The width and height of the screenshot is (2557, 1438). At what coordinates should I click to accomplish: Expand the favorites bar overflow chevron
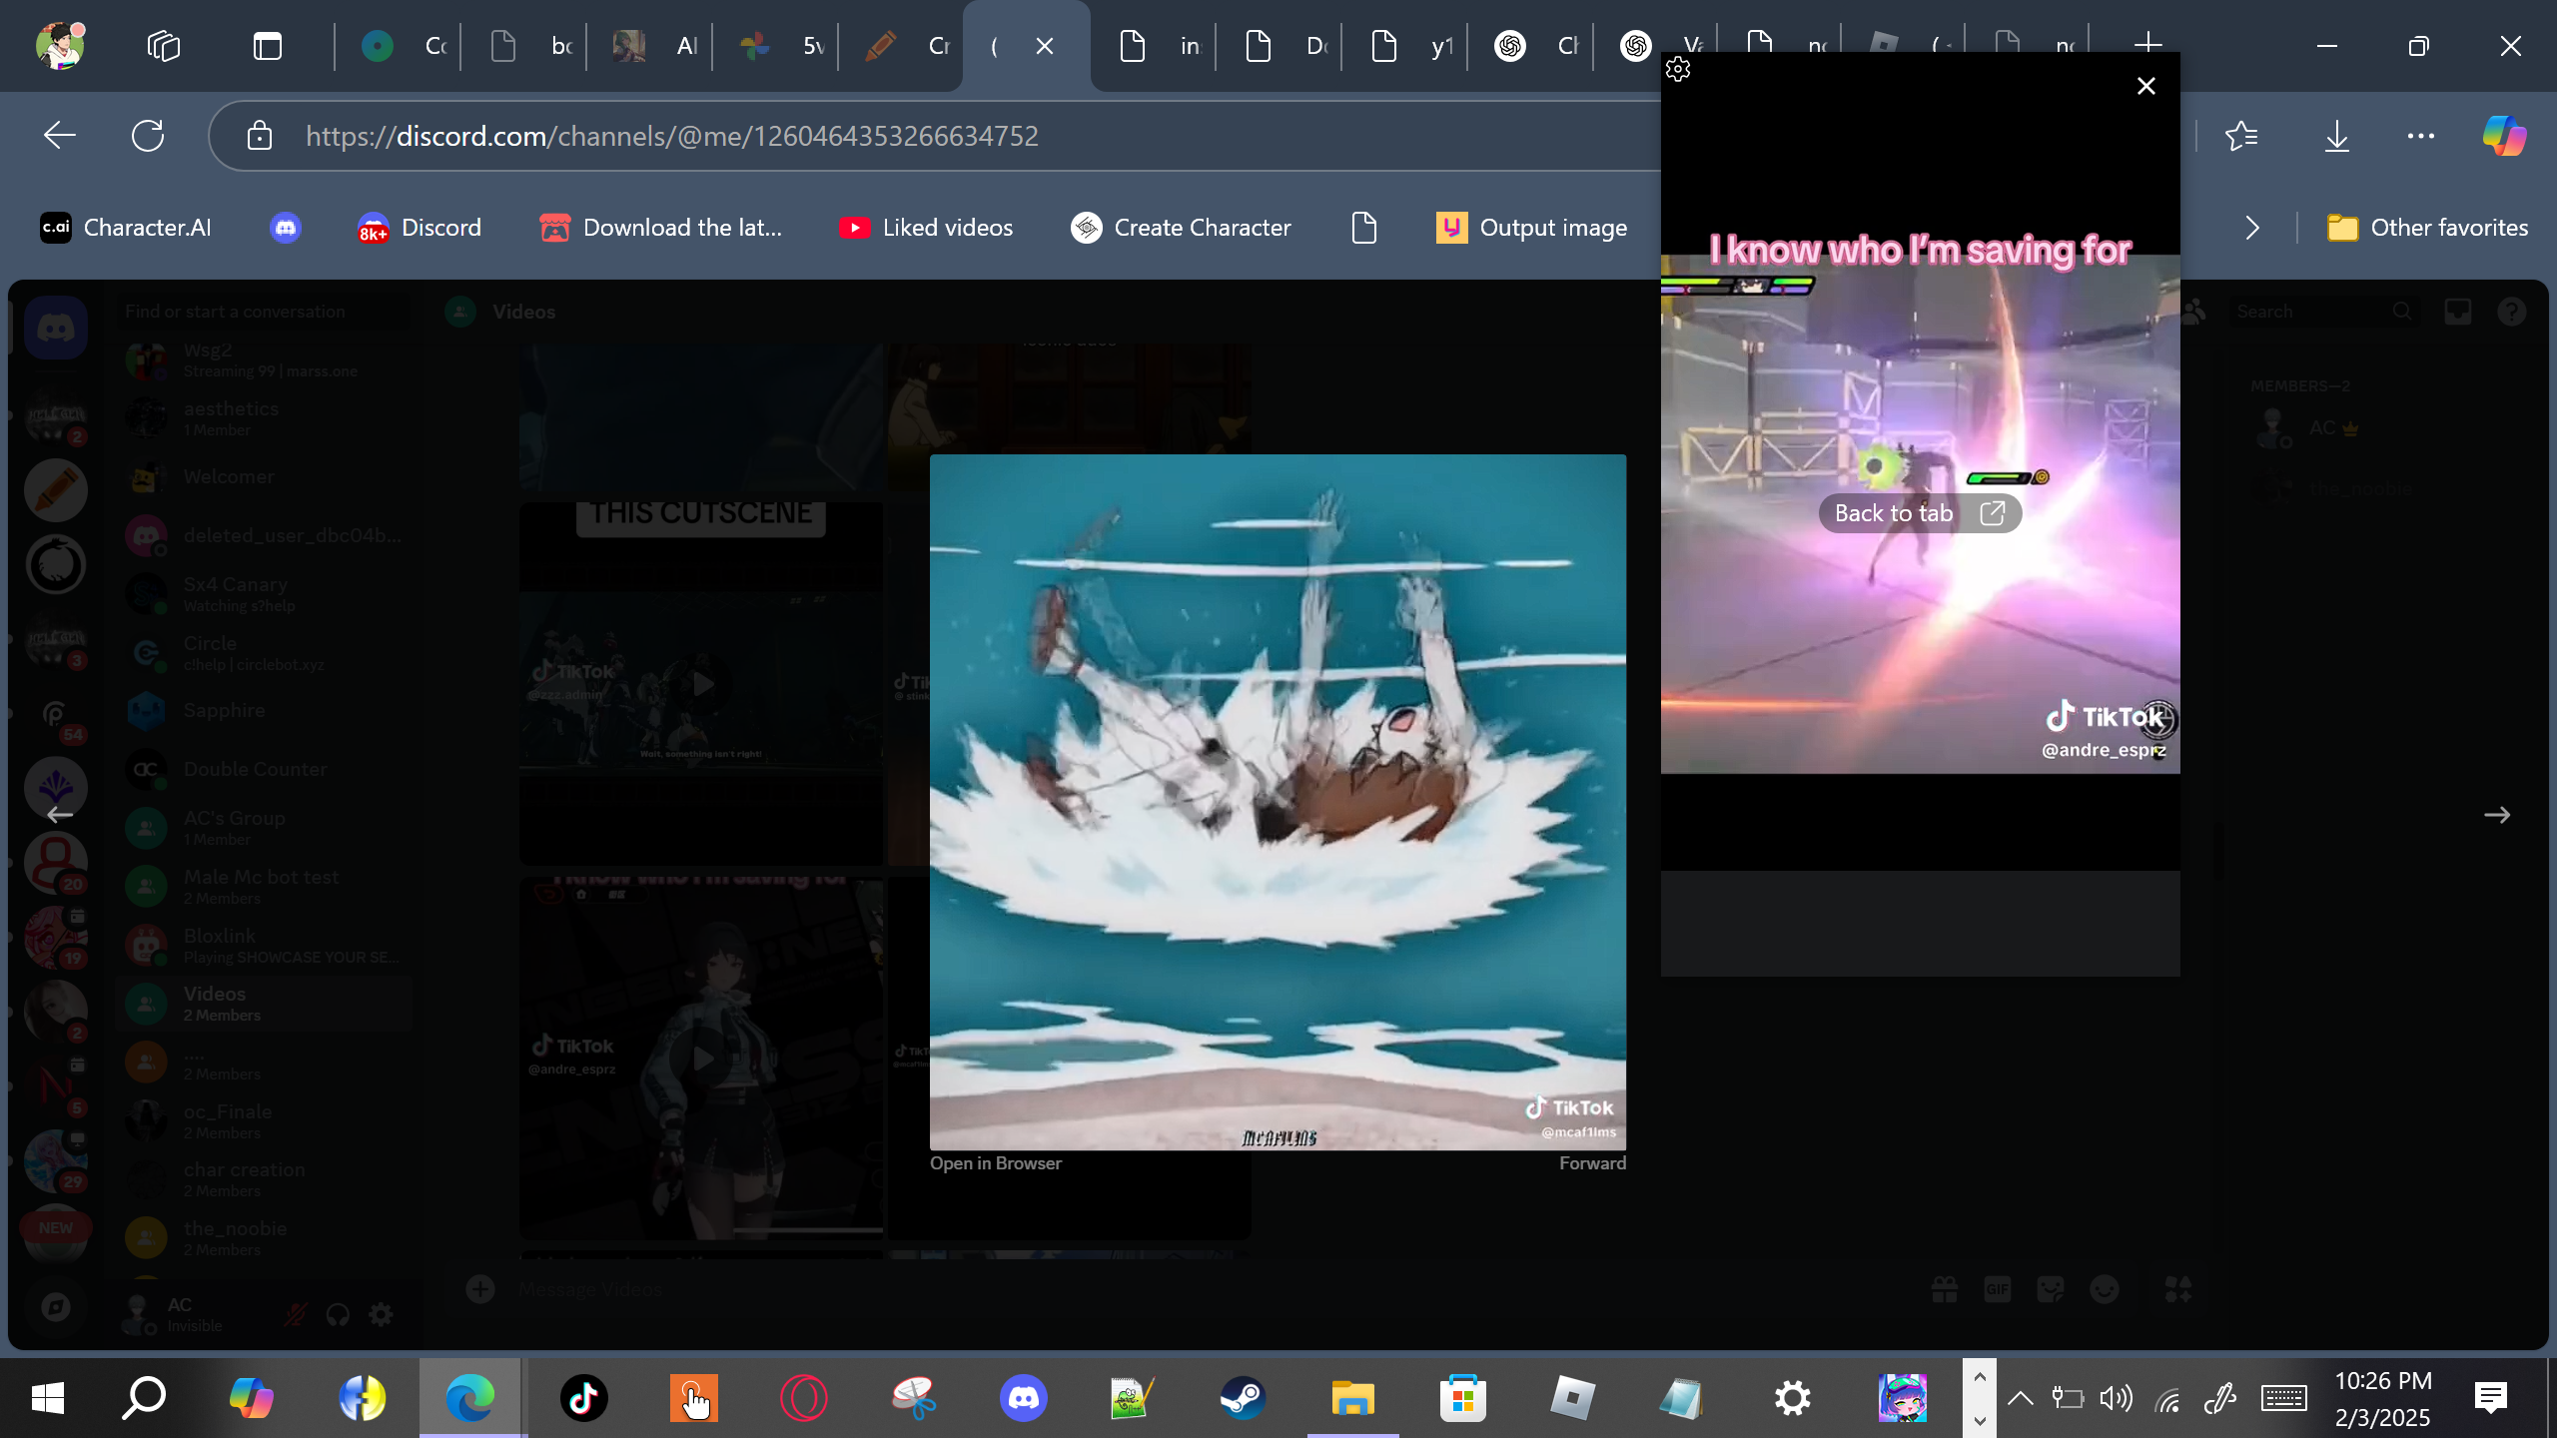pyautogui.click(x=2251, y=228)
